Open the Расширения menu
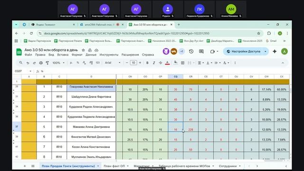The height and width of the screenshot is (171, 304). [x=130, y=55]
